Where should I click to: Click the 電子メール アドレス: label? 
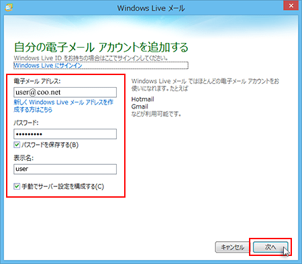[x=37, y=81]
